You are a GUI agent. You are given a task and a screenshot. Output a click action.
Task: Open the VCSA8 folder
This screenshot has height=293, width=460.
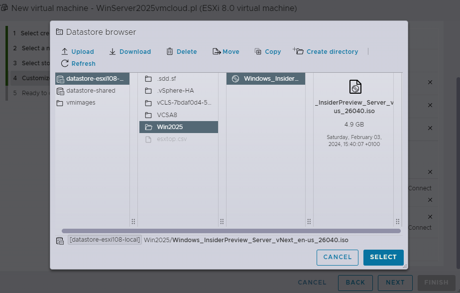pyautogui.click(x=178, y=115)
